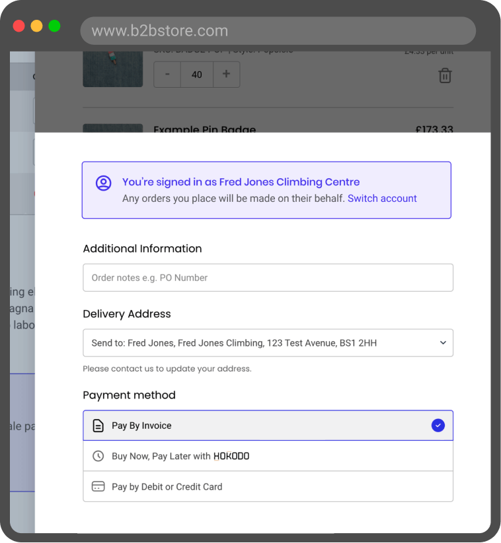Click the Switch account link
The image size is (501, 543).
[x=382, y=199]
